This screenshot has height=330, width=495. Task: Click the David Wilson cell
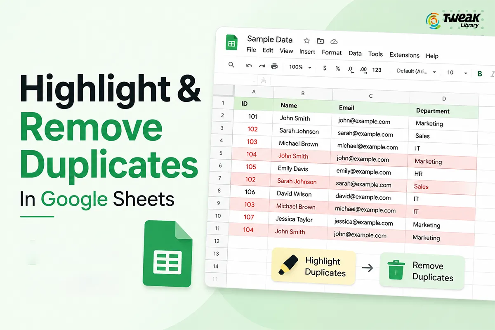(299, 194)
